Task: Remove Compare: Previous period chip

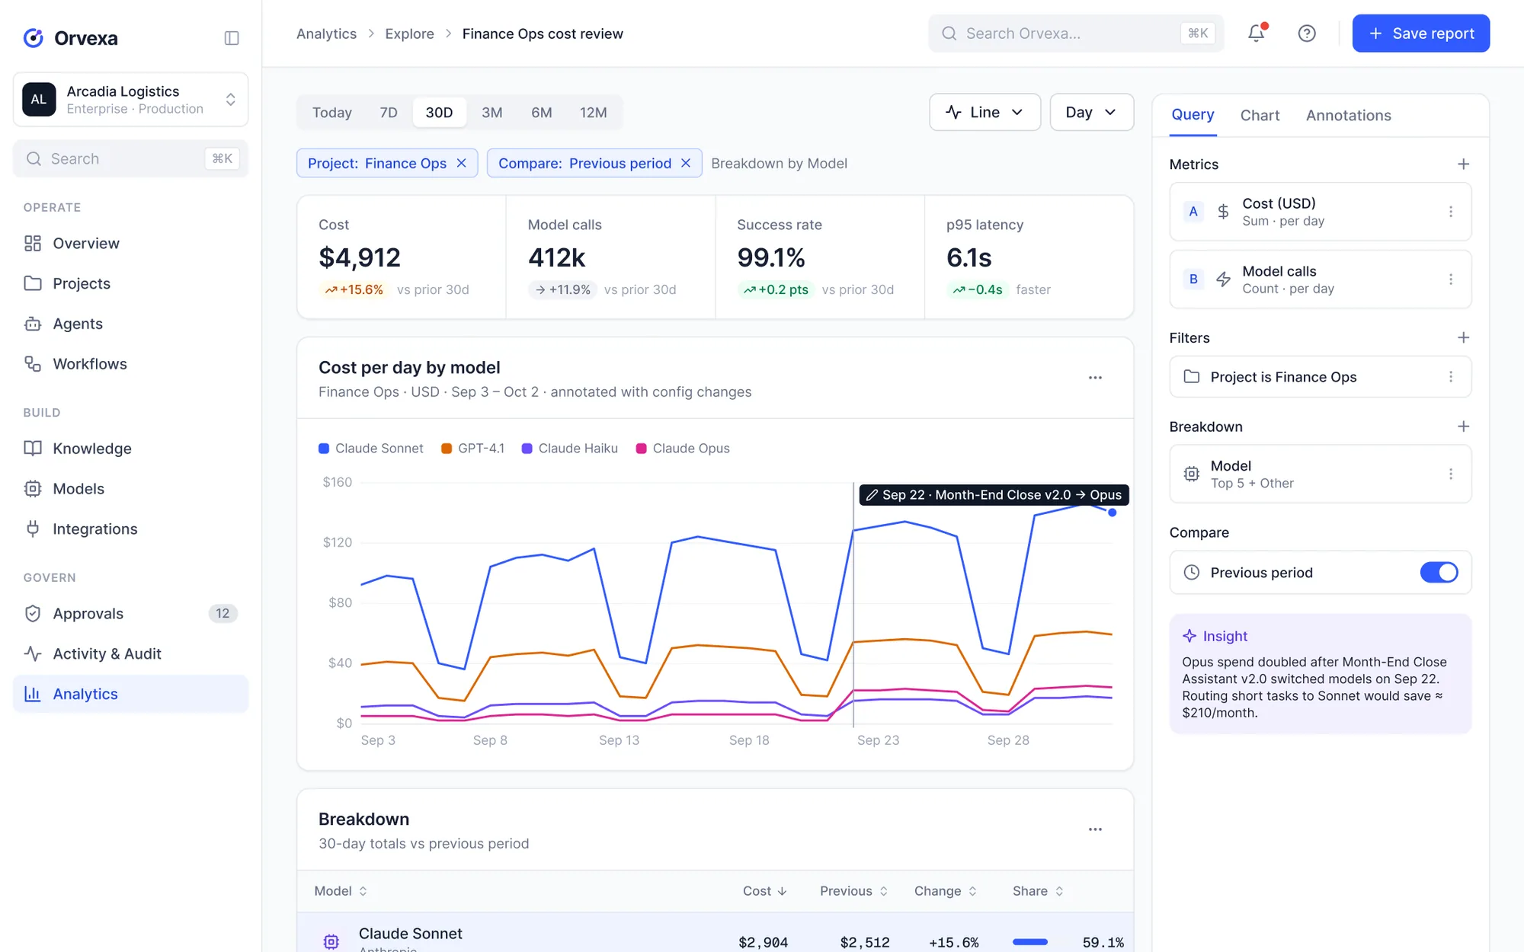Action: pyautogui.click(x=686, y=164)
